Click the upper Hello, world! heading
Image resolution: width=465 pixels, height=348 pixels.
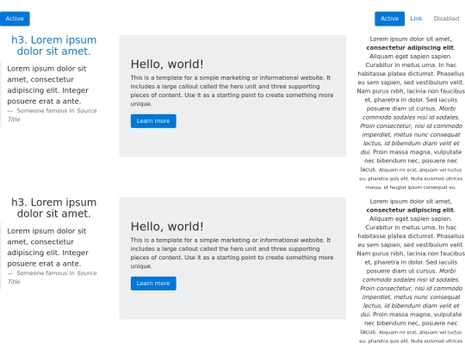167,64
